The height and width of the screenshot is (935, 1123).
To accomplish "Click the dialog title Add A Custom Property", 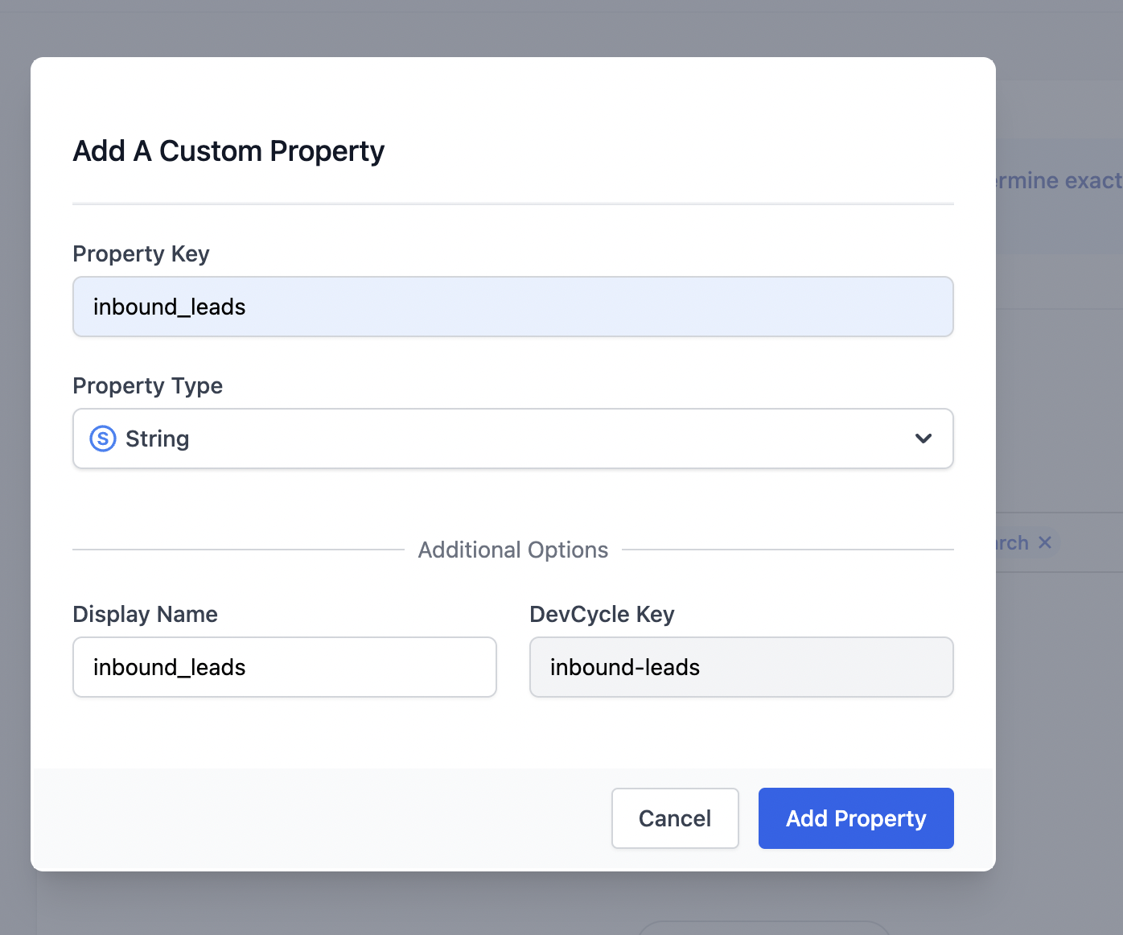I will point(228,150).
